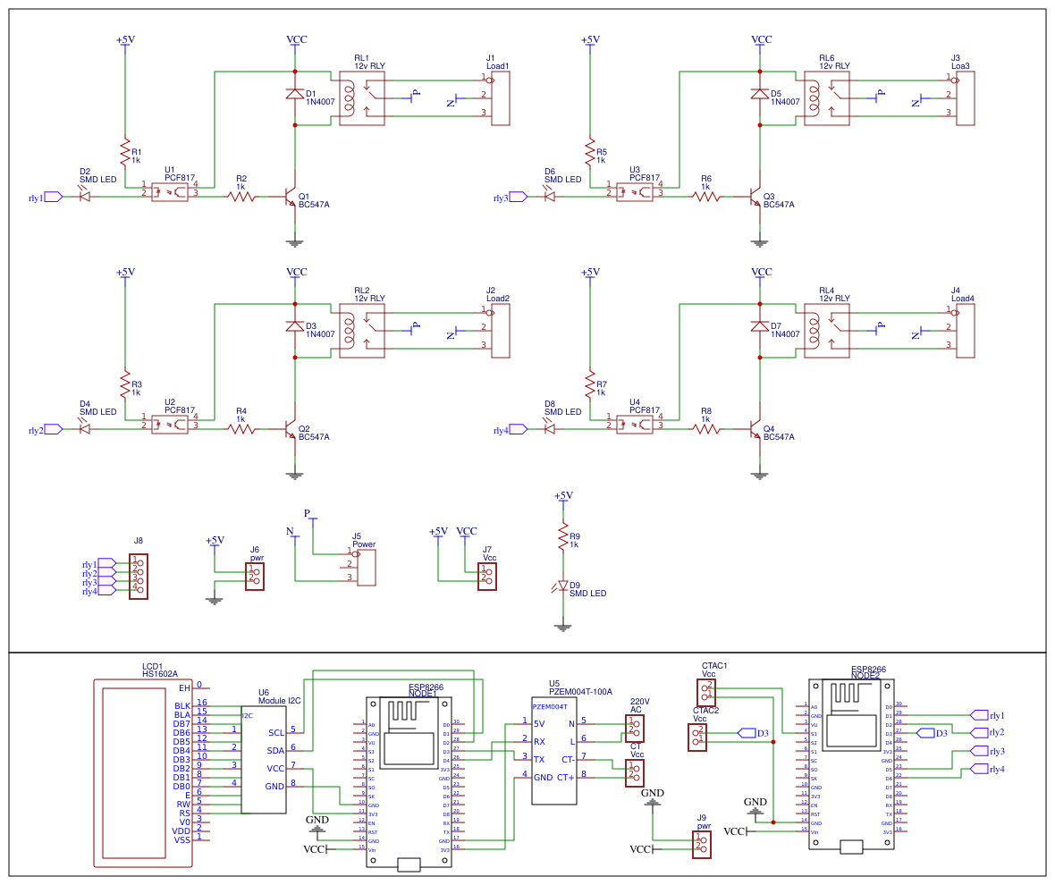Select the J4 Load4 connector
This screenshot has width=1055, height=885.
965,331
